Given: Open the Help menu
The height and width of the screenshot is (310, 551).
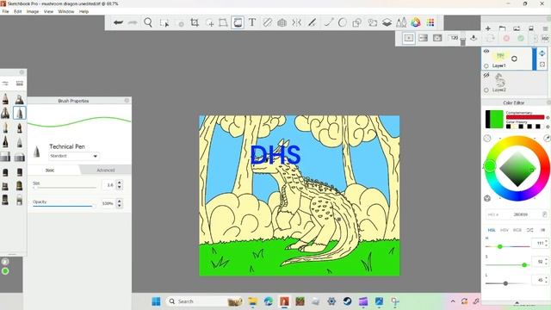Looking at the screenshot, I should tap(84, 11).
